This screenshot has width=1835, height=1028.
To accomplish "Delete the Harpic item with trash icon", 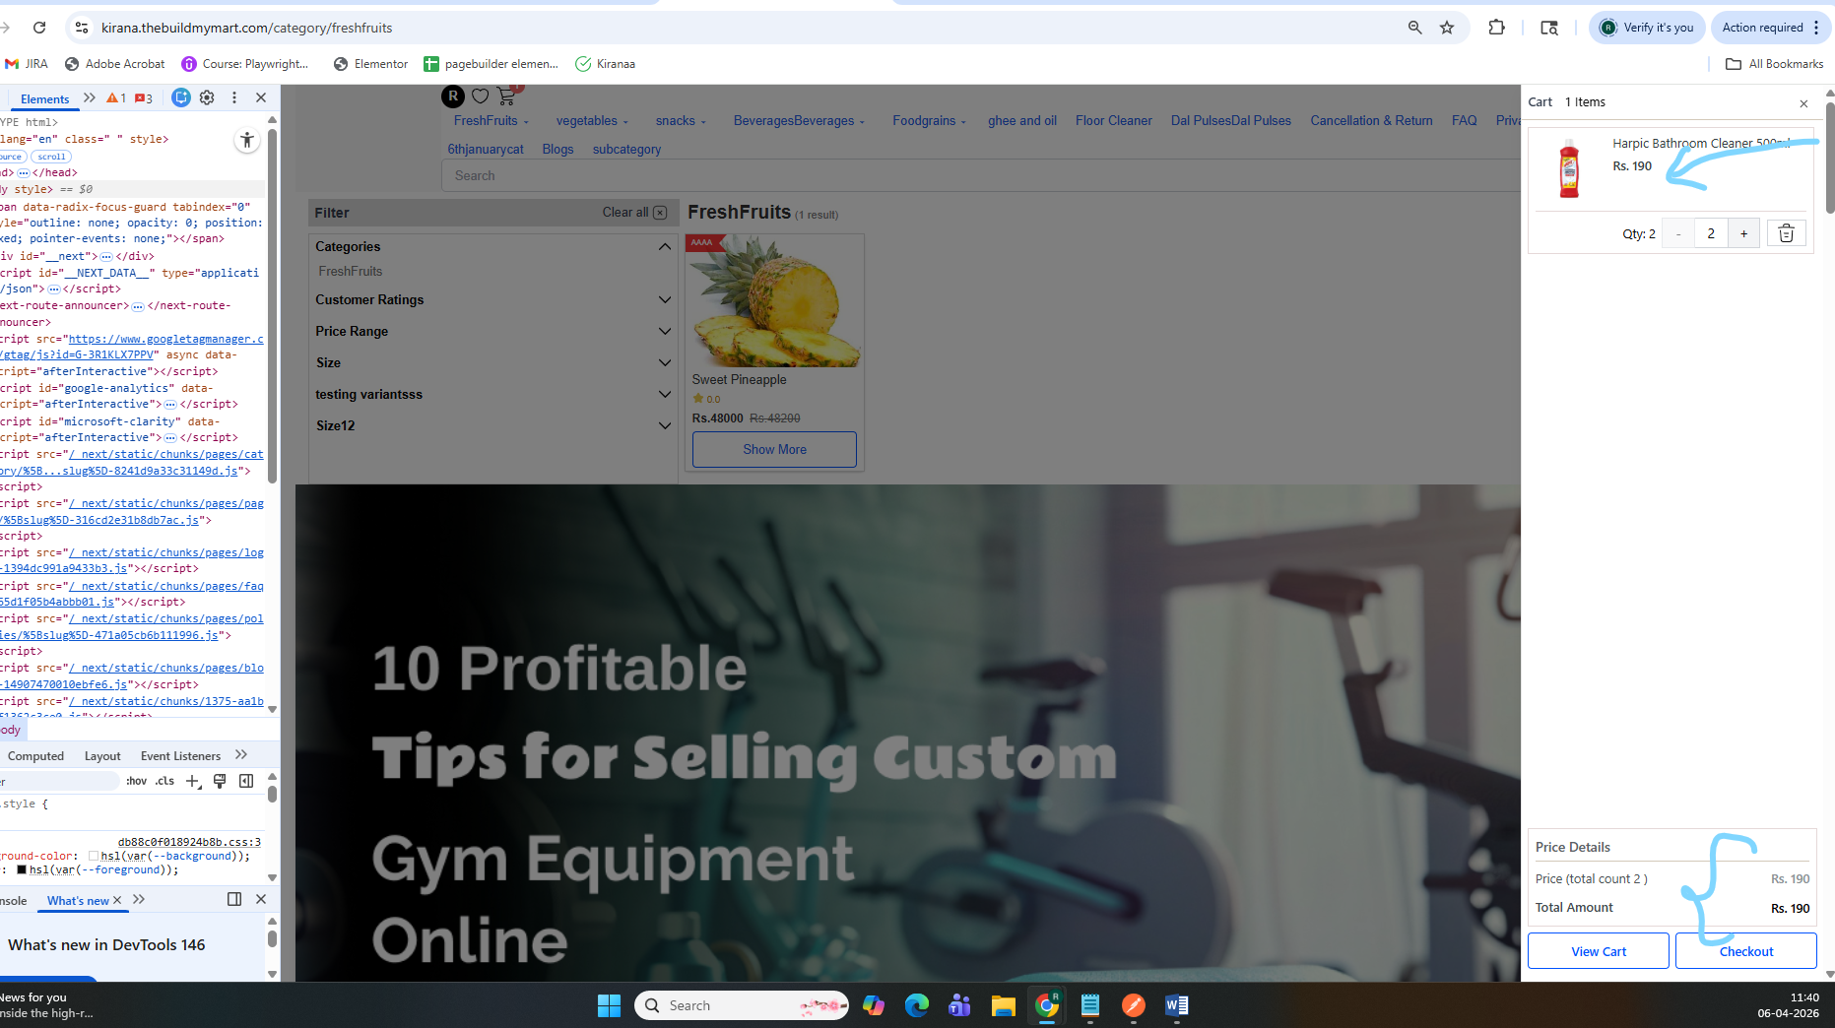I will tap(1786, 233).
